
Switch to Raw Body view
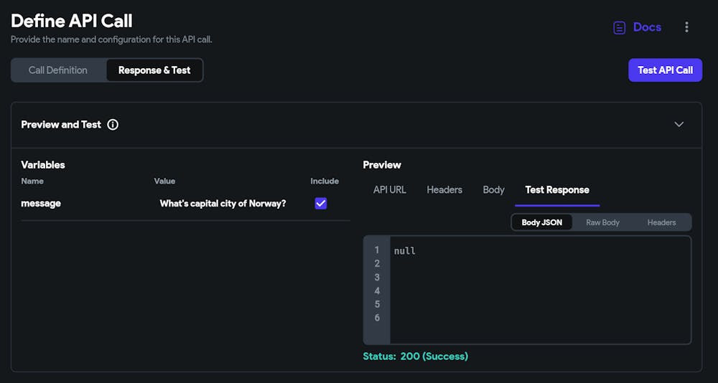(602, 222)
